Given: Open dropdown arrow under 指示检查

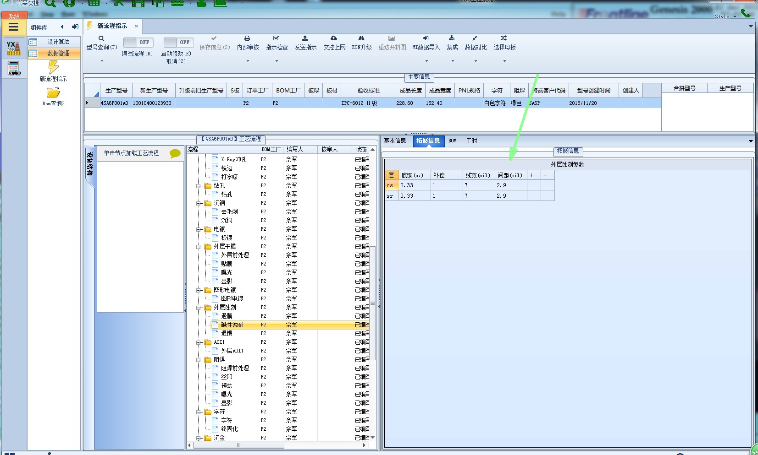Looking at the screenshot, I should tap(277, 61).
